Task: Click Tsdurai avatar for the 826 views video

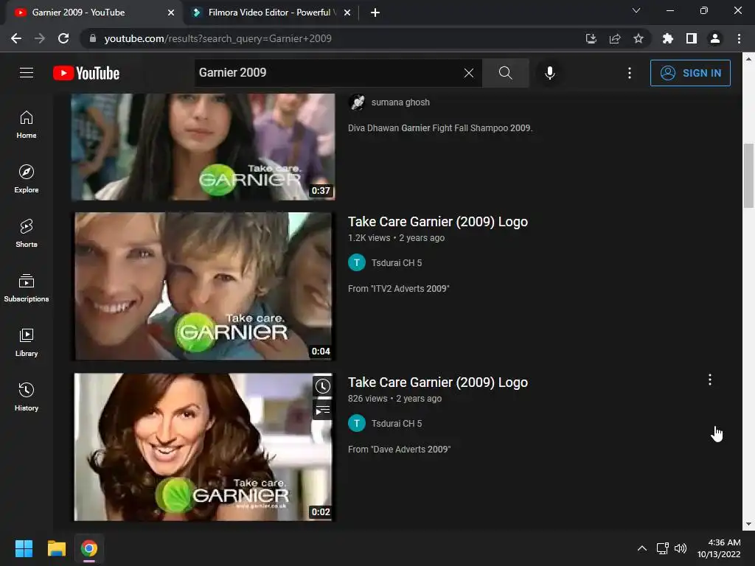Action: (x=357, y=424)
